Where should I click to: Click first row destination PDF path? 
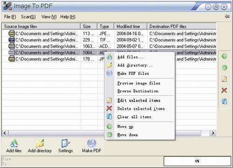(x=183, y=34)
